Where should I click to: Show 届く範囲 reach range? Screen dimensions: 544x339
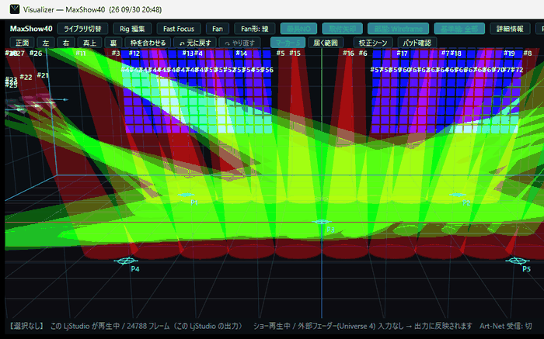point(326,43)
